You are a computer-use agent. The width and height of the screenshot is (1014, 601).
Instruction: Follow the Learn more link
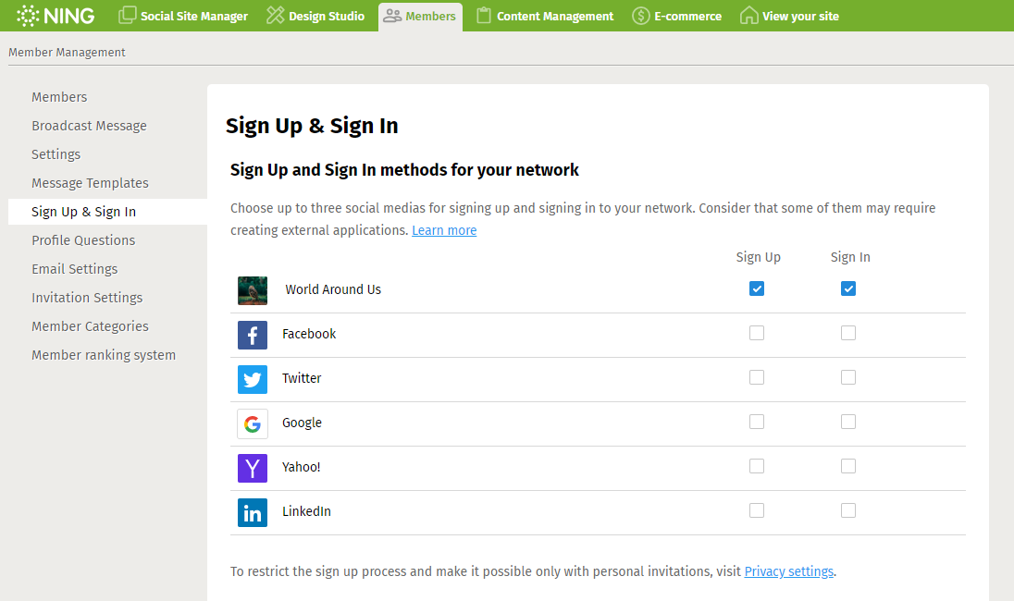coord(444,231)
